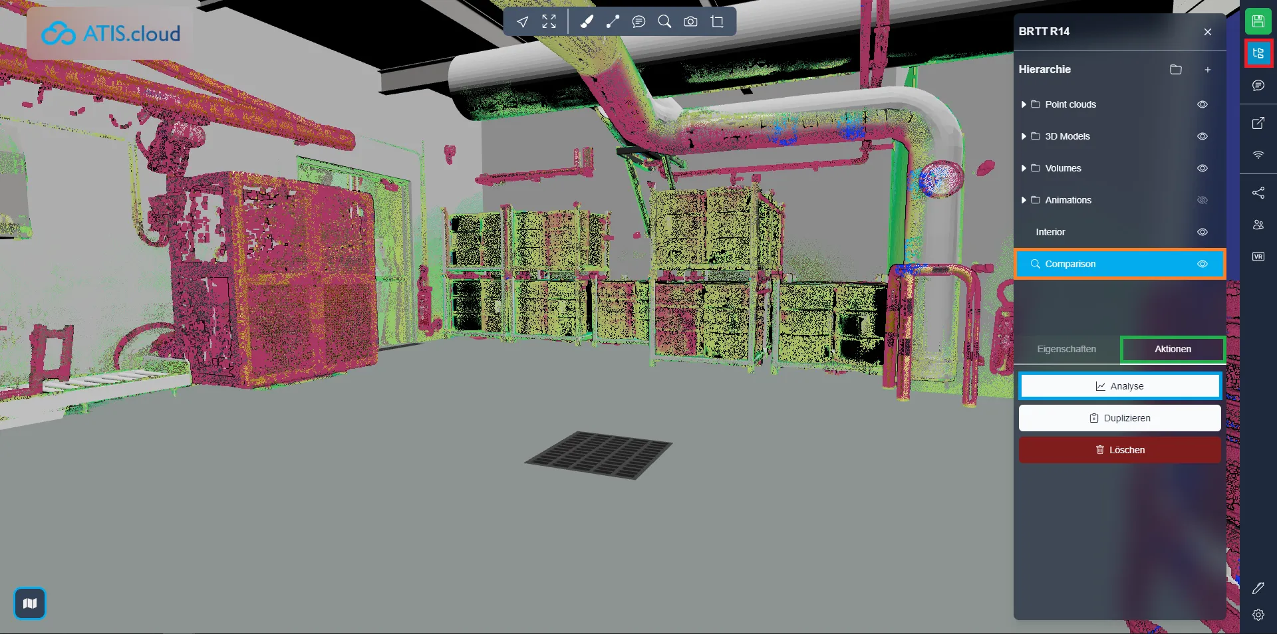Select the 3D Models label
This screenshot has width=1277, height=634.
coord(1067,136)
